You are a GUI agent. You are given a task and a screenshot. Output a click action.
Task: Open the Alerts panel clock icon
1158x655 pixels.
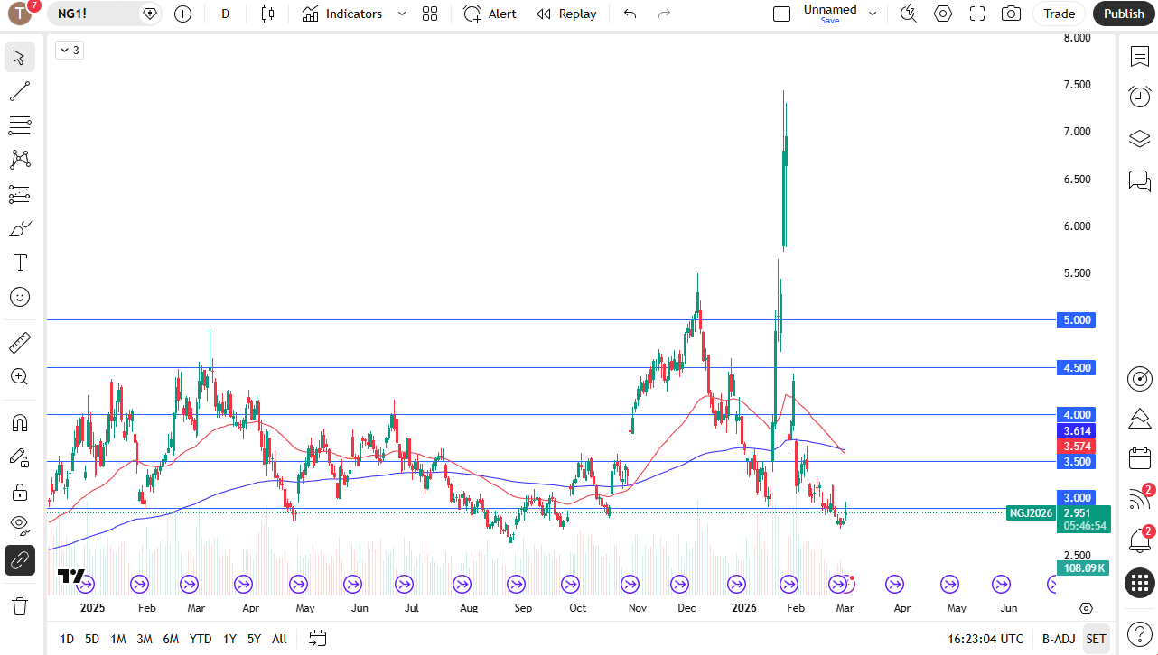(x=1139, y=97)
